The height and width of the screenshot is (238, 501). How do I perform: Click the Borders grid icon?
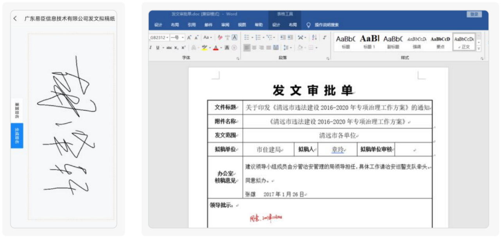(x=311, y=48)
